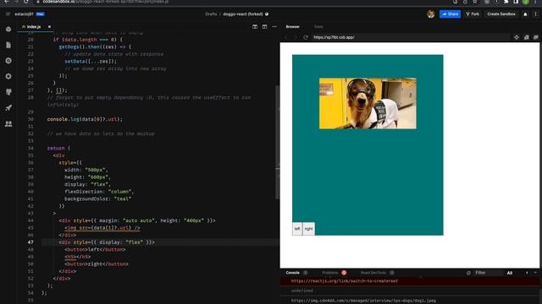Click the preview forward arrow

[296, 37]
